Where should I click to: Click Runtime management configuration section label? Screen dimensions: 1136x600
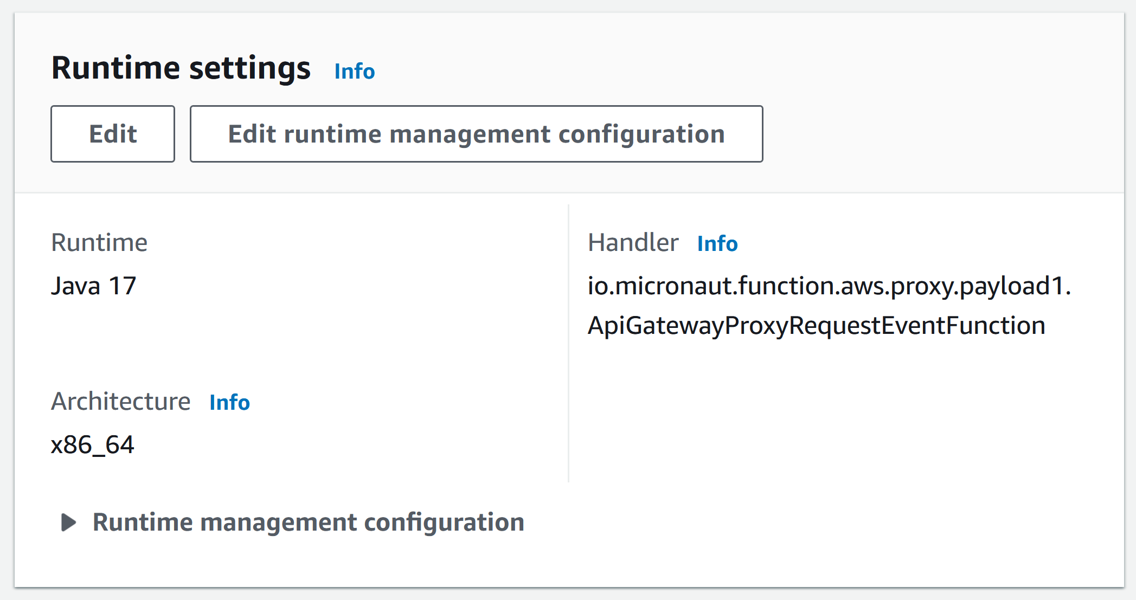309,522
